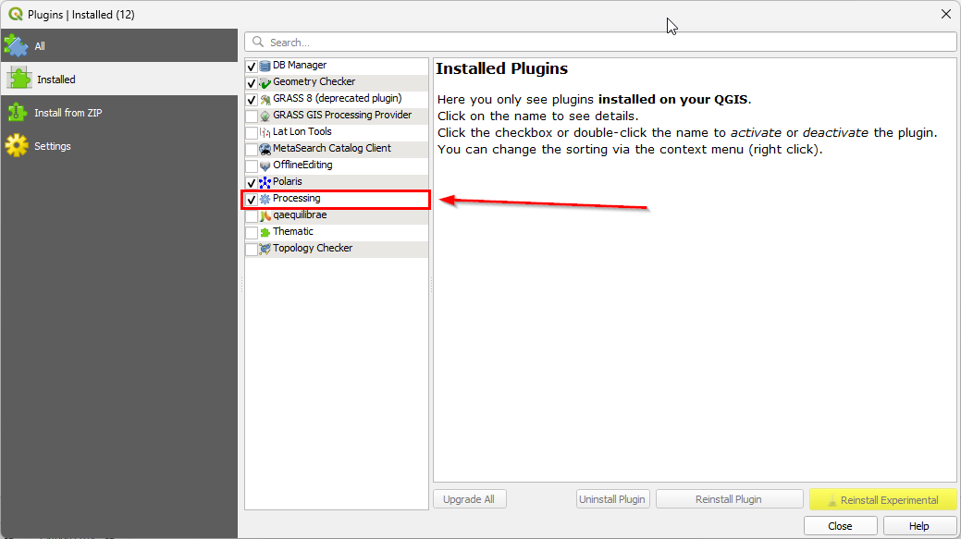This screenshot has height=539, width=961.
Task: Uncheck the Geometry Checker checkbox
Action: (x=252, y=82)
